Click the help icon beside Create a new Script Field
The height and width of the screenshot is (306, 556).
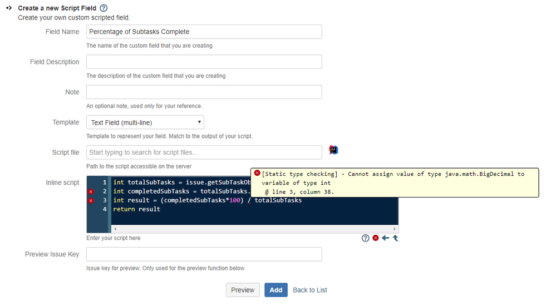[x=104, y=8]
